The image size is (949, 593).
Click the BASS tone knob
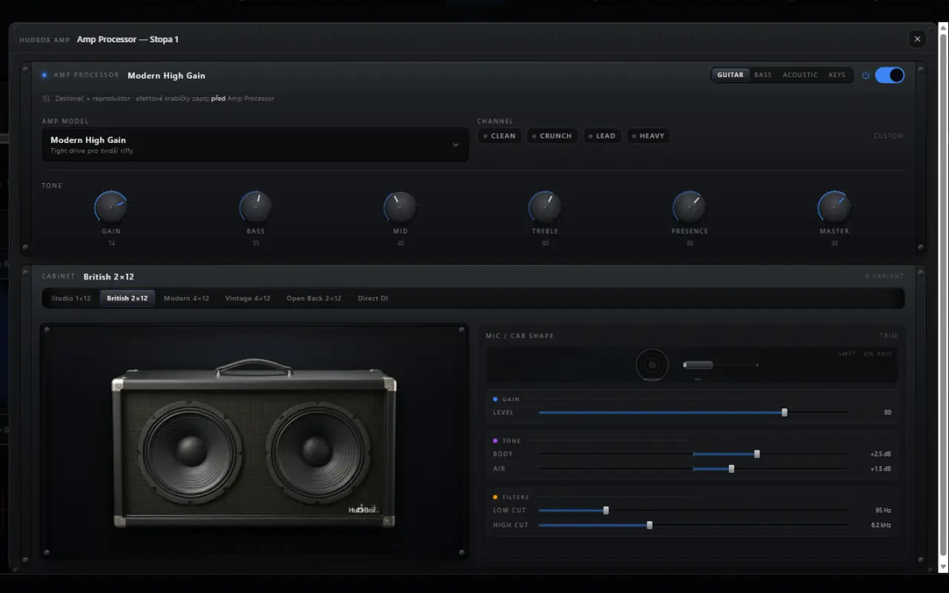[256, 208]
